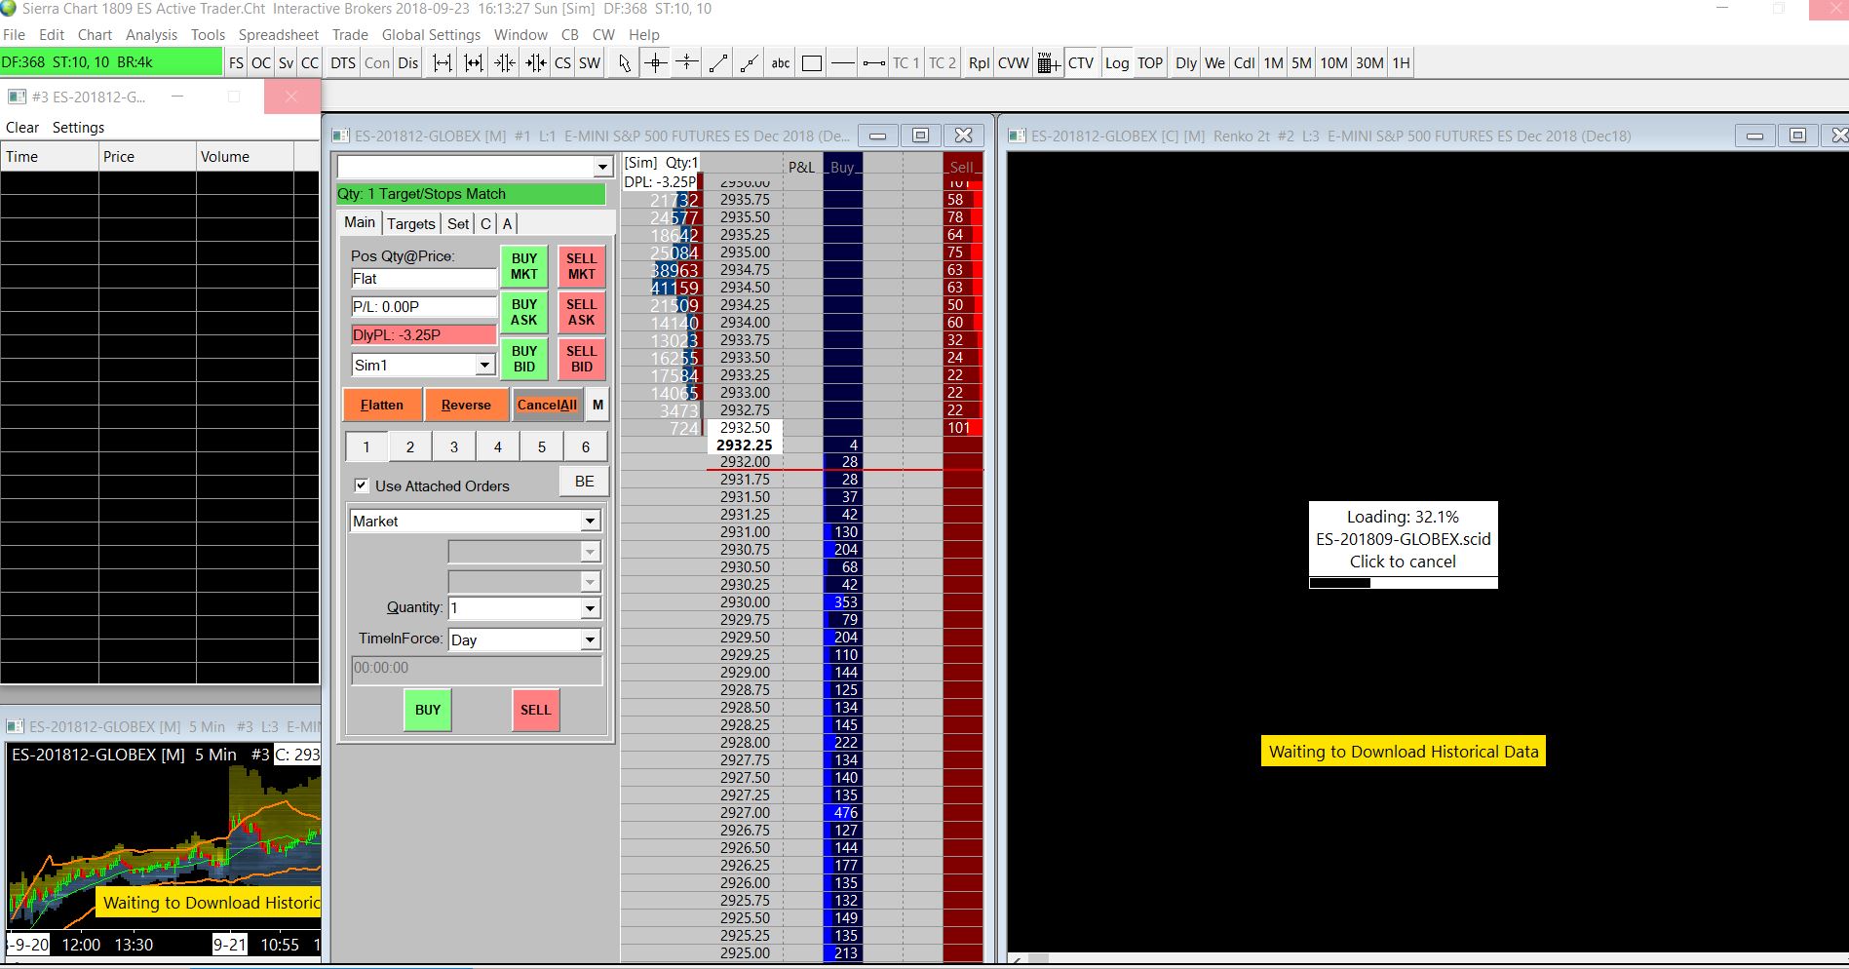This screenshot has height=969, width=1849.
Task: Select the horizontal line drawing tool
Action: coord(843,63)
